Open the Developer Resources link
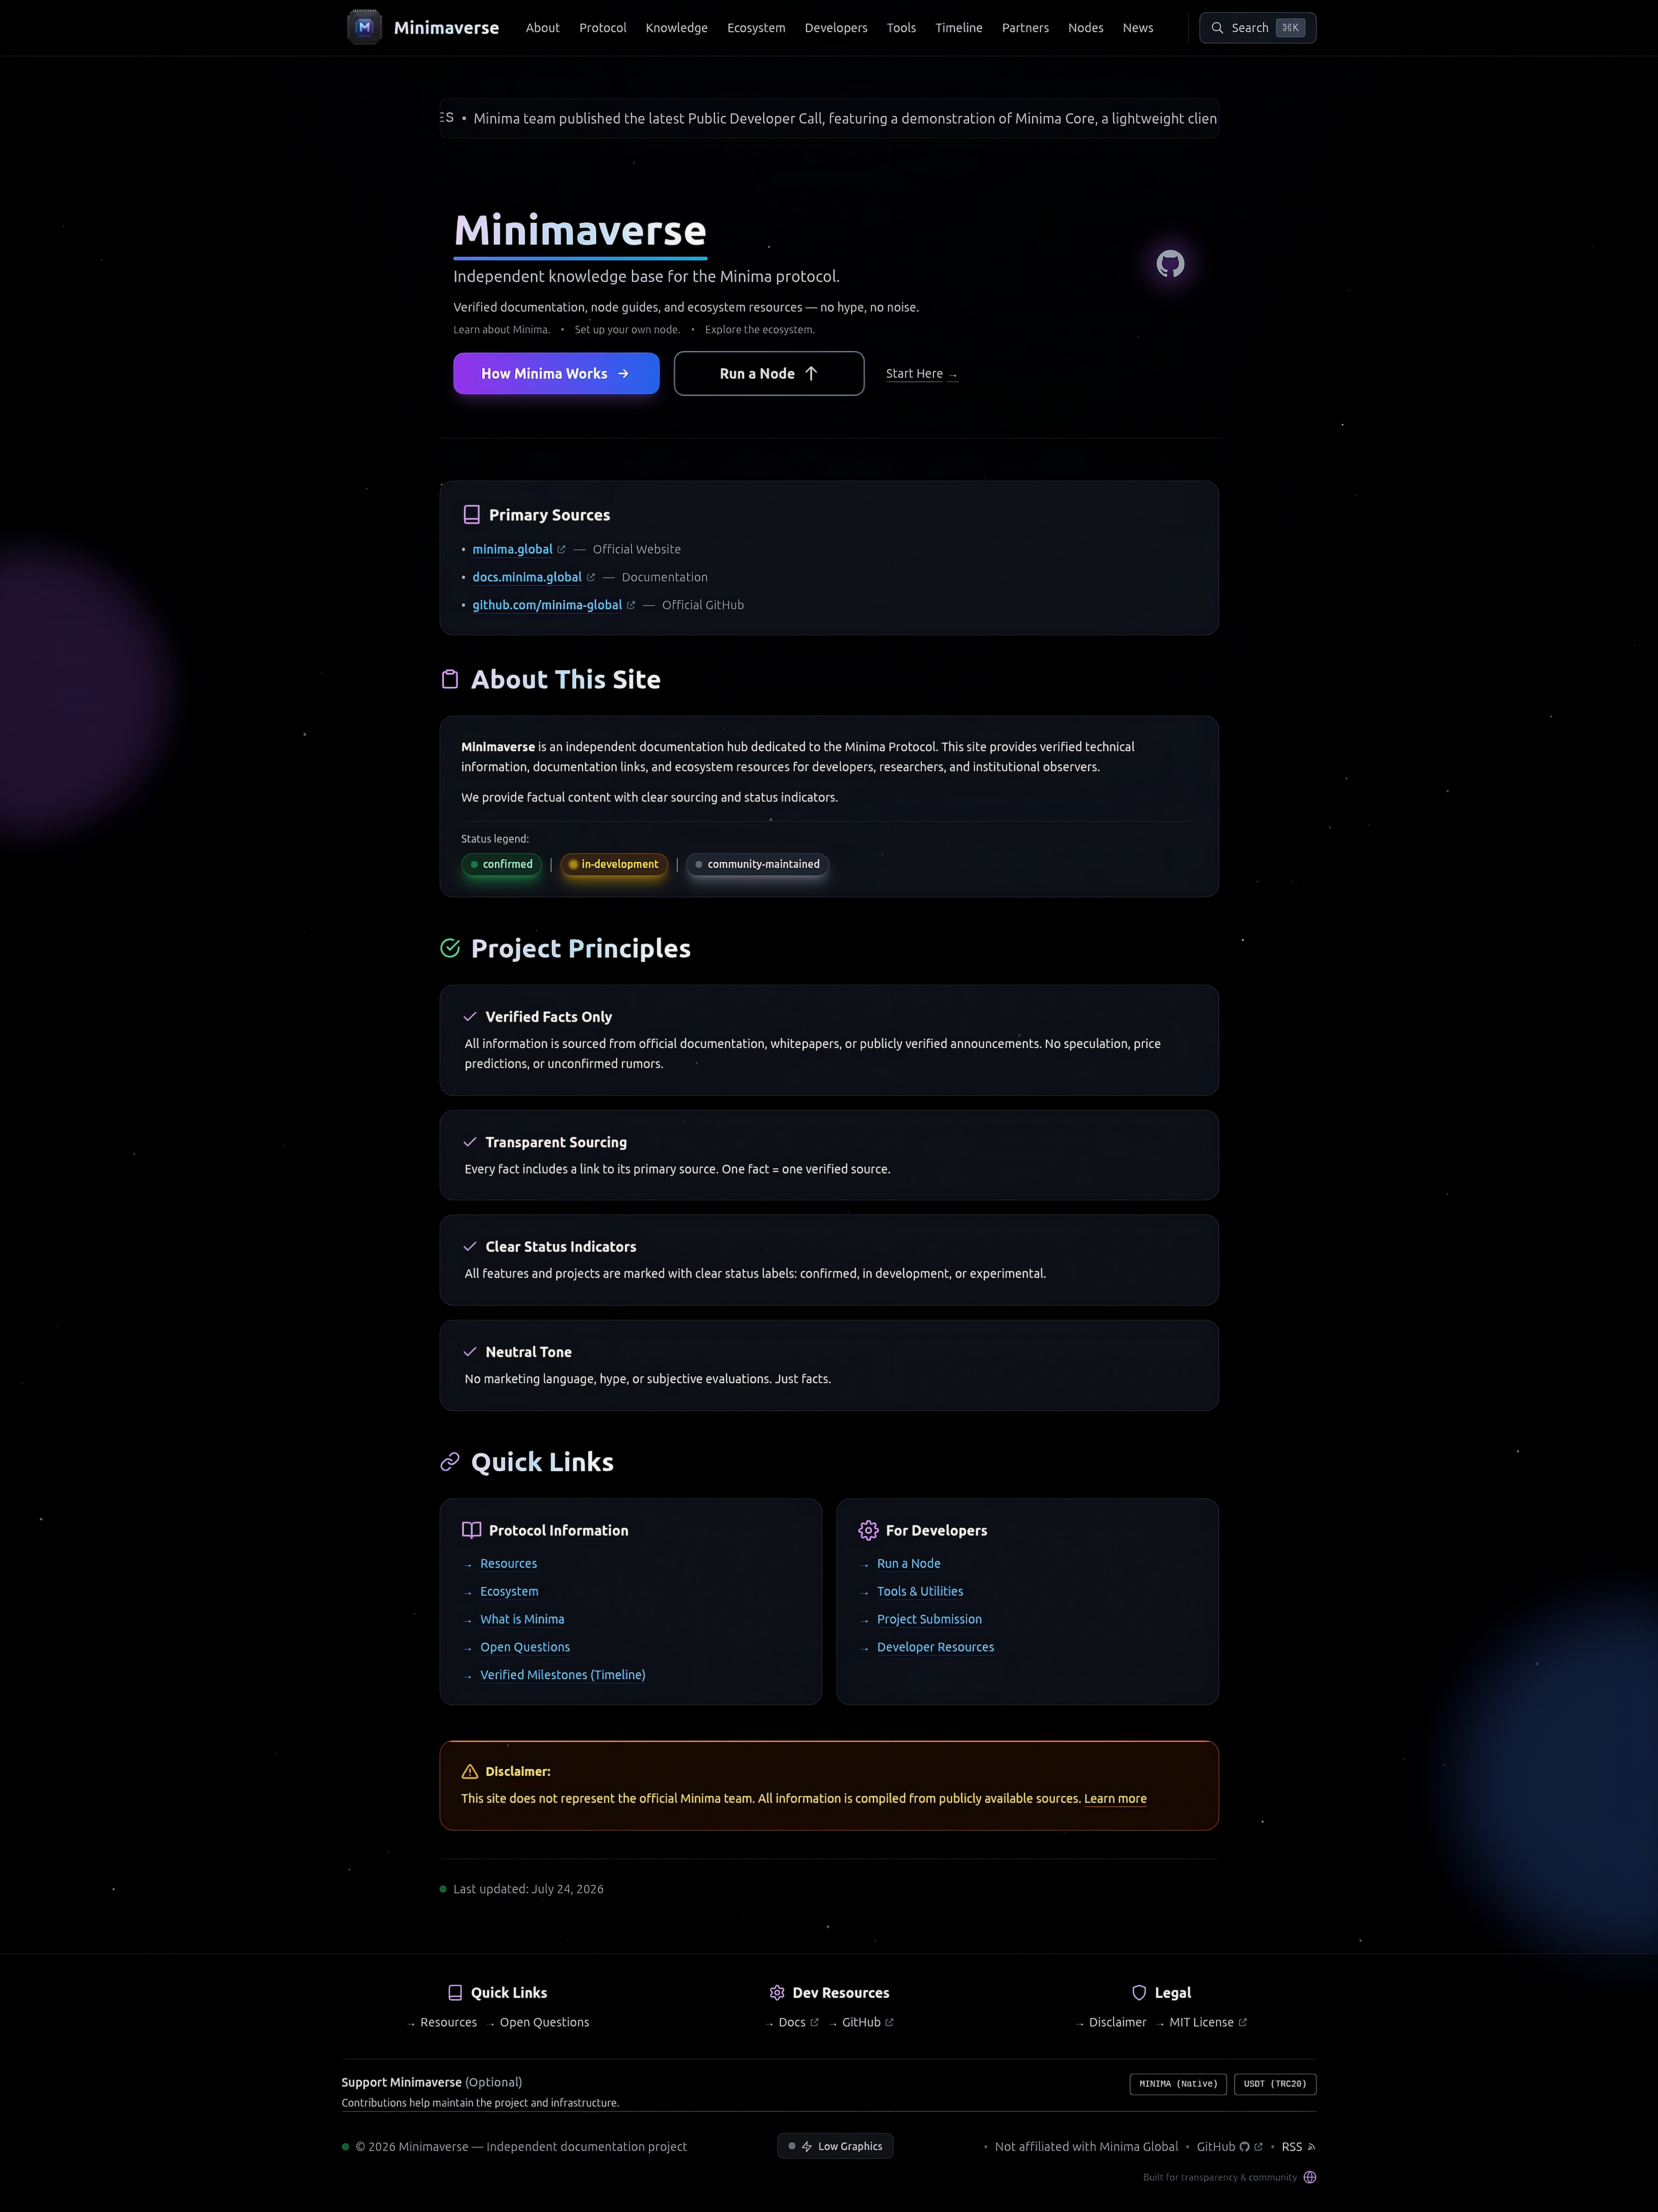Screen dimensions: 1658x2212 tap(935, 1647)
